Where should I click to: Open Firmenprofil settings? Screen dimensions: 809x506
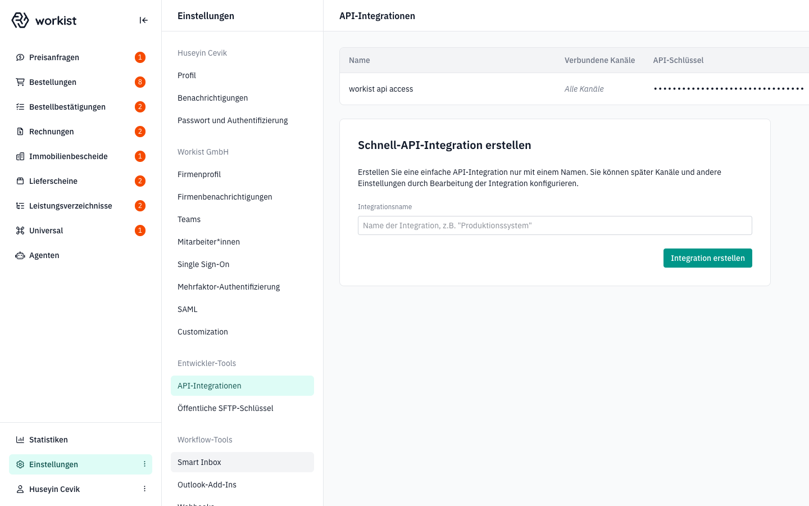click(242, 174)
